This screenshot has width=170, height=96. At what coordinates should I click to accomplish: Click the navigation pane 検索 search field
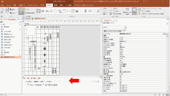[x=10, y=22]
